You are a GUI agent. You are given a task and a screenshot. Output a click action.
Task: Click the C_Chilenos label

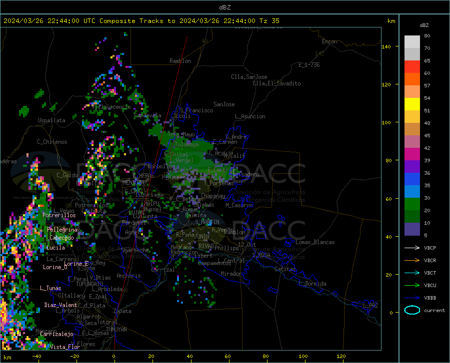pyautogui.click(x=52, y=142)
